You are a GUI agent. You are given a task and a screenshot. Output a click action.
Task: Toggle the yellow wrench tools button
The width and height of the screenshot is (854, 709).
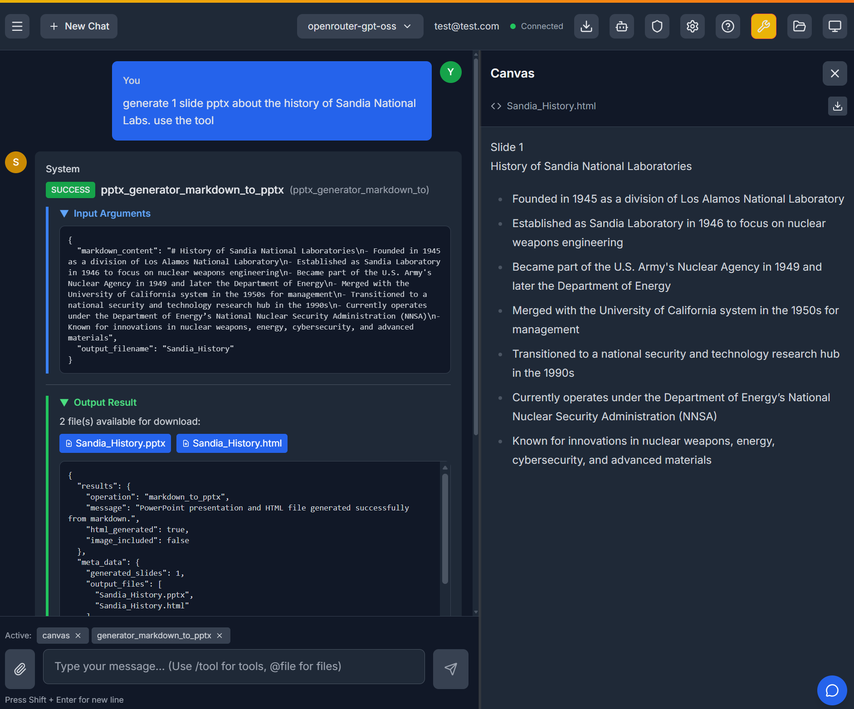(x=764, y=26)
